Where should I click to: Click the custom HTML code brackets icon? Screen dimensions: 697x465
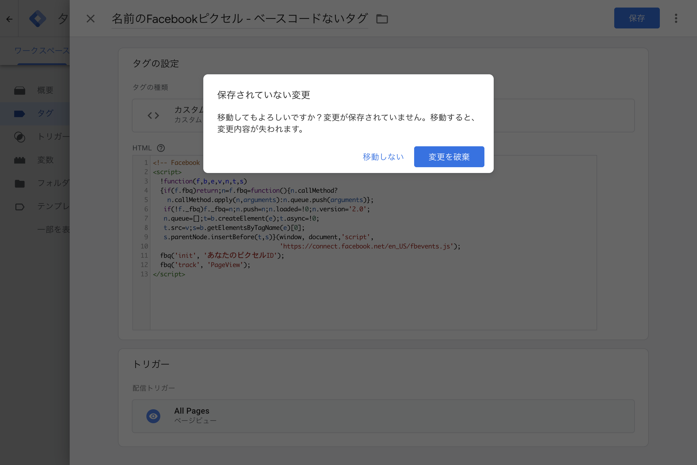click(153, 115)
